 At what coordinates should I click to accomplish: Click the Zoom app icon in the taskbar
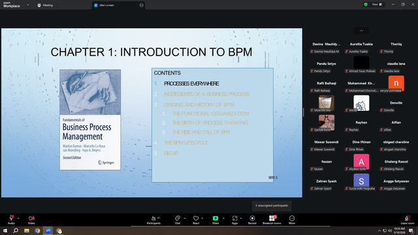[48, 230]
